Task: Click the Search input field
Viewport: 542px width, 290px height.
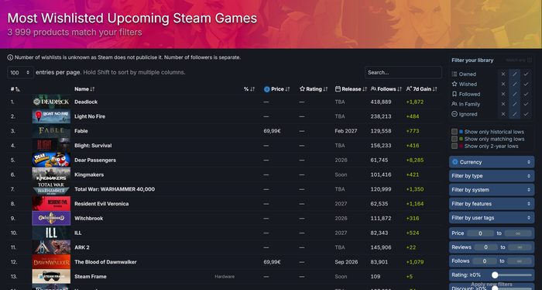Action: (x=403, y=73)
